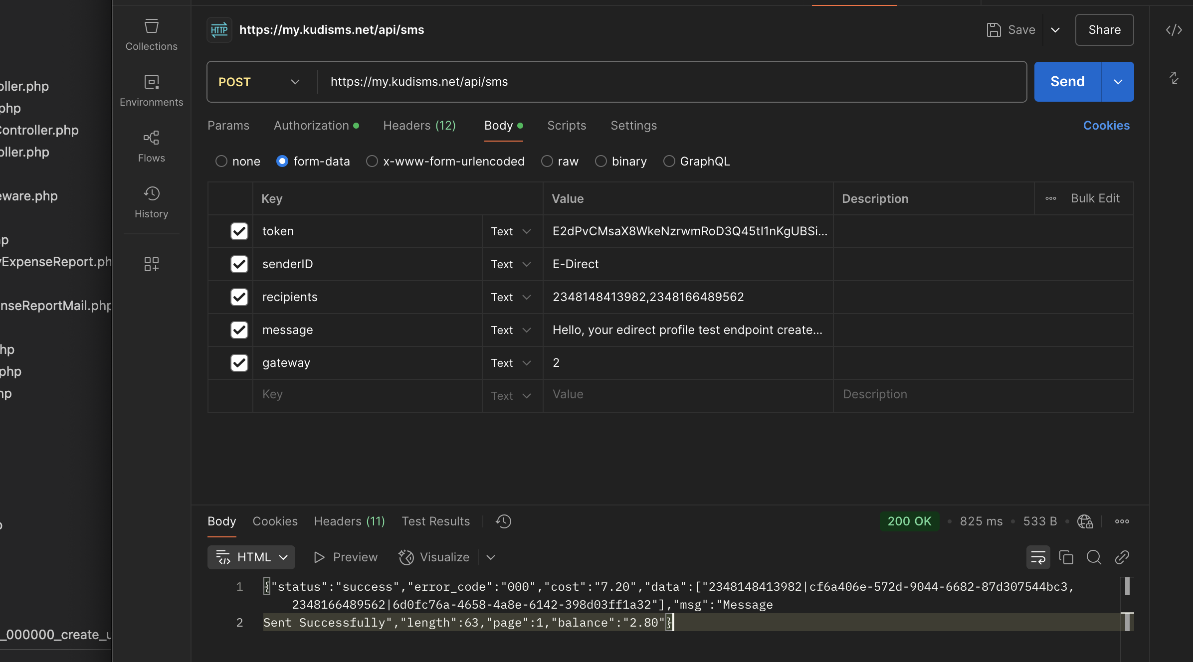This screenshot has height=662, width=1193.
Task: Uncheck the message parameter checkbox
Action: 239,330
